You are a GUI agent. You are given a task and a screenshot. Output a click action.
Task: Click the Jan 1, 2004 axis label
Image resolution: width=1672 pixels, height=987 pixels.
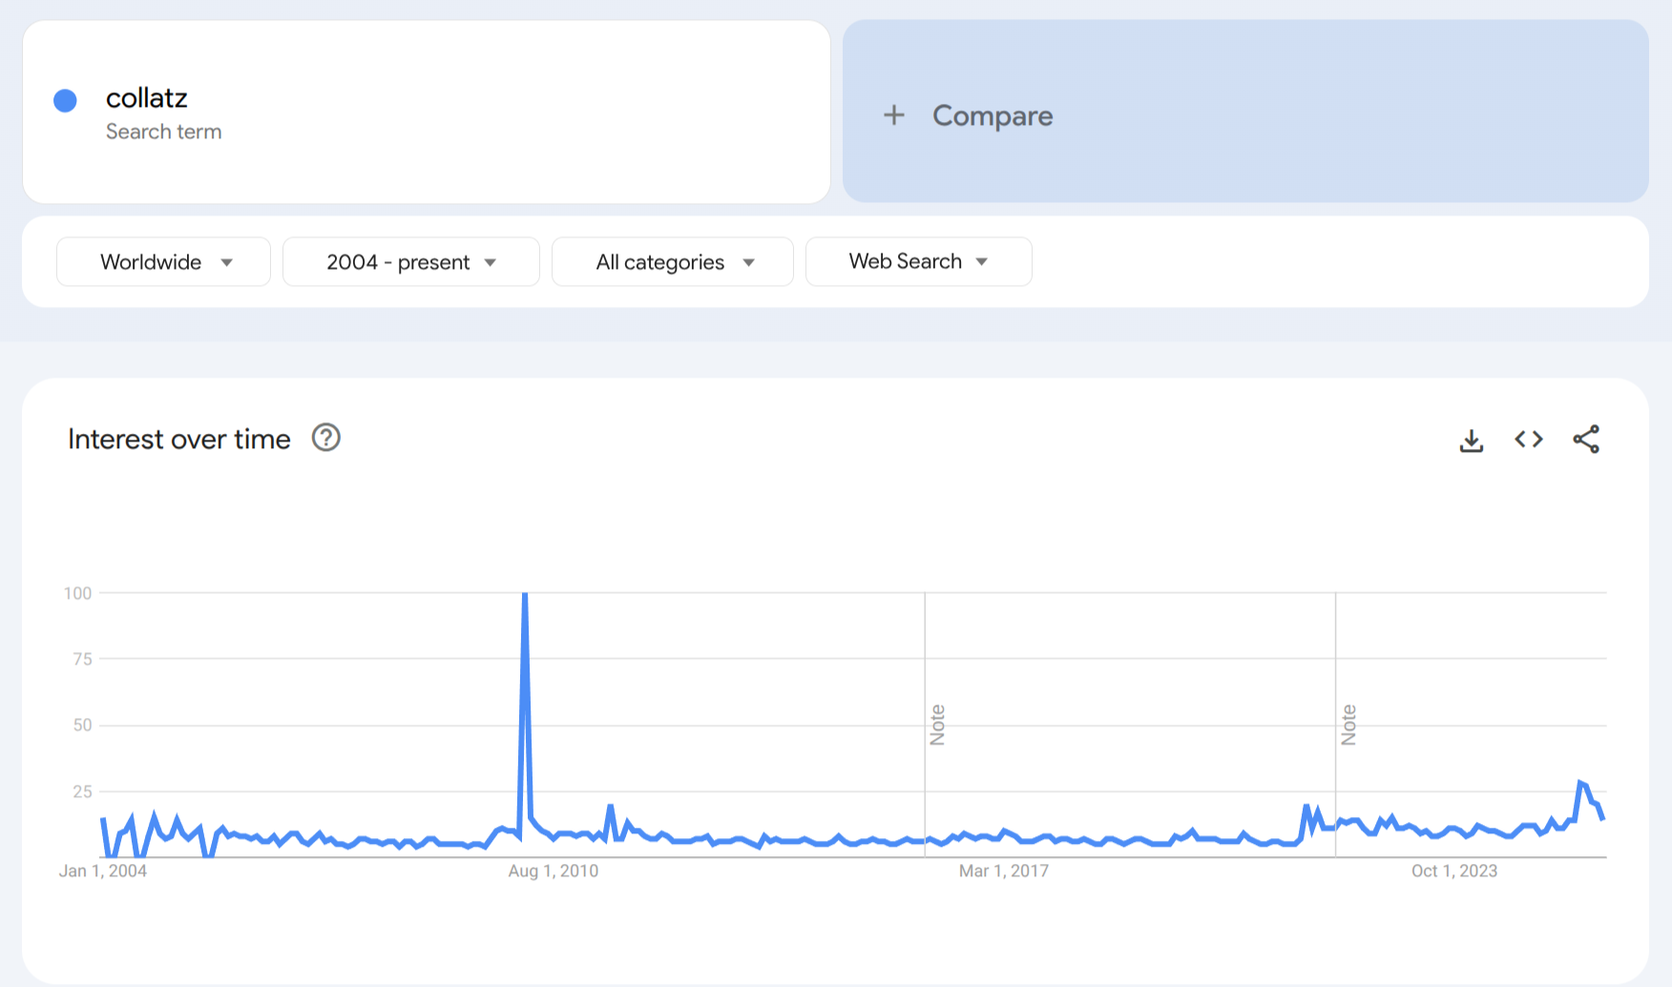pos(103,871)
